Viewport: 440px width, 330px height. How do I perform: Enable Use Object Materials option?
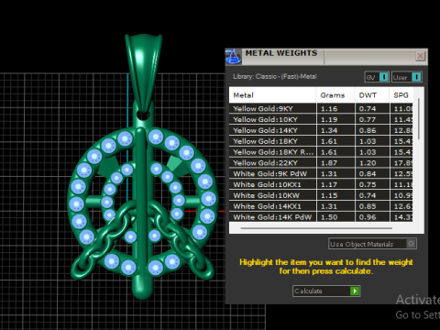click(373, 244)
